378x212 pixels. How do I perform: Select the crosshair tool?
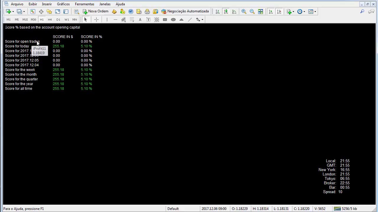(96, 20)
